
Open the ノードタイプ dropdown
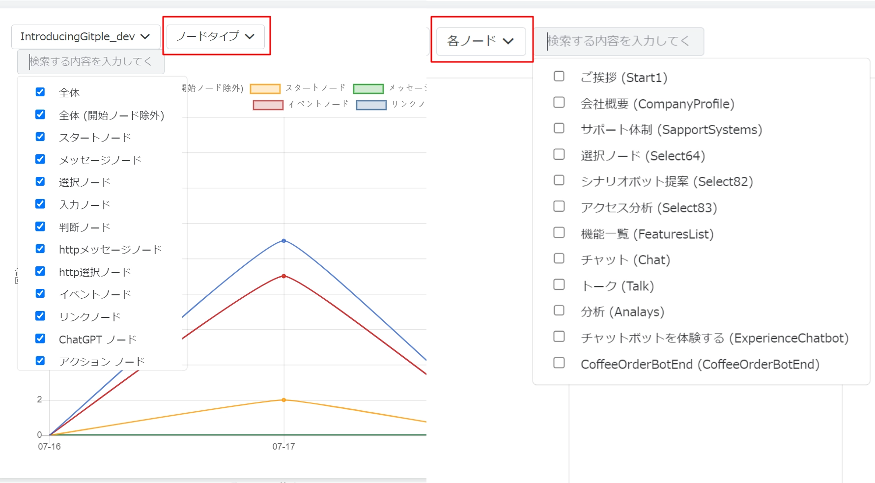216,36
